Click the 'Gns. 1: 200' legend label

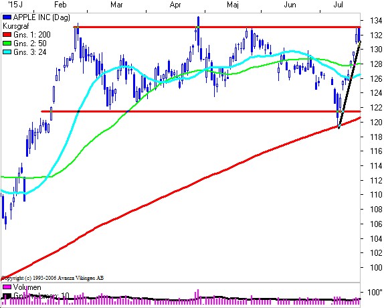click(x=32, y=35)
